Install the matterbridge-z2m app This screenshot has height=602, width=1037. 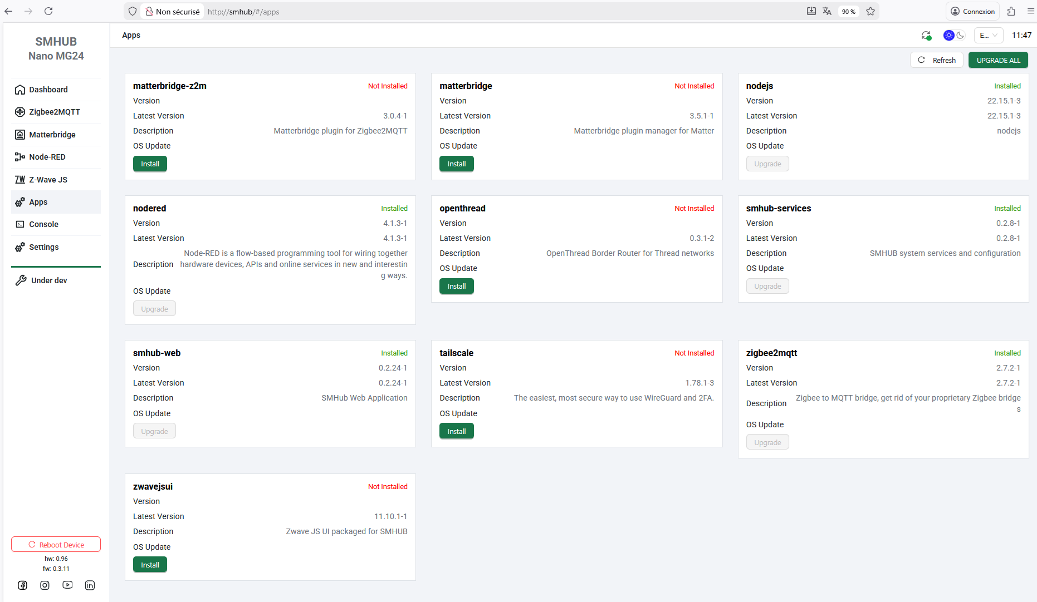coord(150,164)
